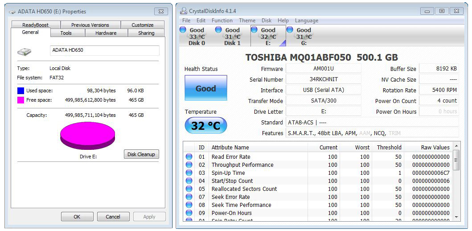The width and height of the screenshot is (472, 231).
Task: Click the Raw Values column header
Action: [428, 147]
